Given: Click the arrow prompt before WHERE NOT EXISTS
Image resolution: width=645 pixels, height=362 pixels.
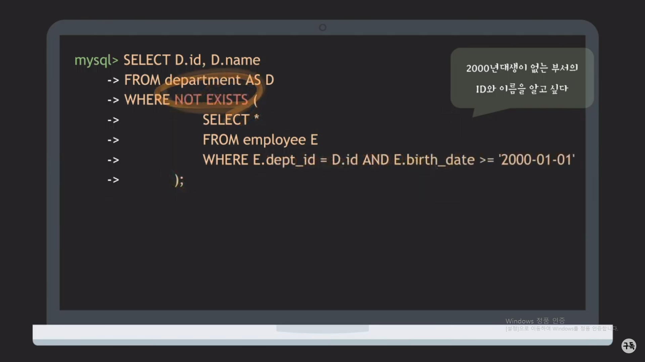Looking at the screenshot, I should 113,100.
